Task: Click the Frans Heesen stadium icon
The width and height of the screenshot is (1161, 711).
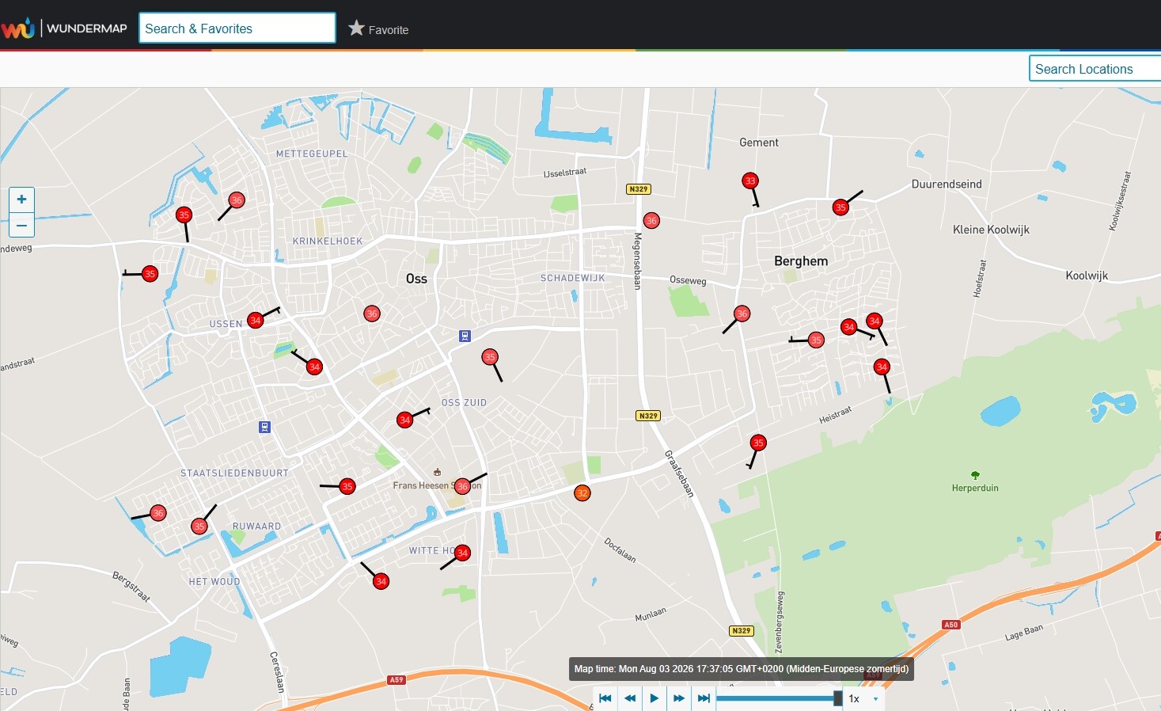Action: click(437, 472)
